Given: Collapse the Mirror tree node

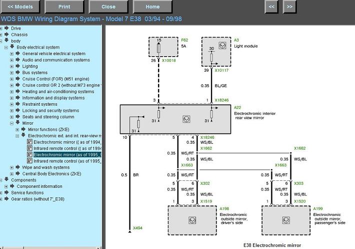Looking at the screenshot, I should pos(11,123).
